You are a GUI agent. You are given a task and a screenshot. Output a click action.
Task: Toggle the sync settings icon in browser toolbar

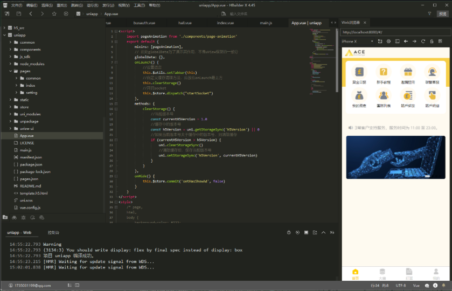pyautogui.click(x=388, y=41)
